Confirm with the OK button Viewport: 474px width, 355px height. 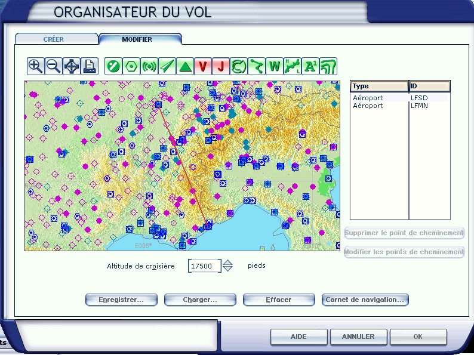pos(418,337)
